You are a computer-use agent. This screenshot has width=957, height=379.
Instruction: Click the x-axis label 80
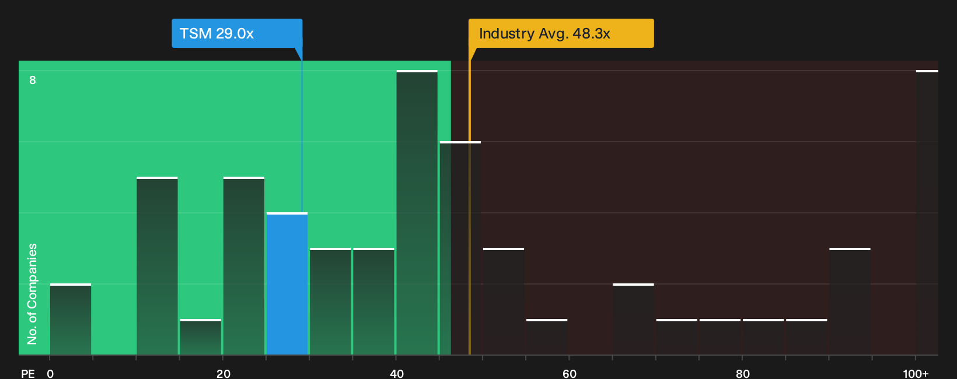pyautogui.click(x=743, y=373)
